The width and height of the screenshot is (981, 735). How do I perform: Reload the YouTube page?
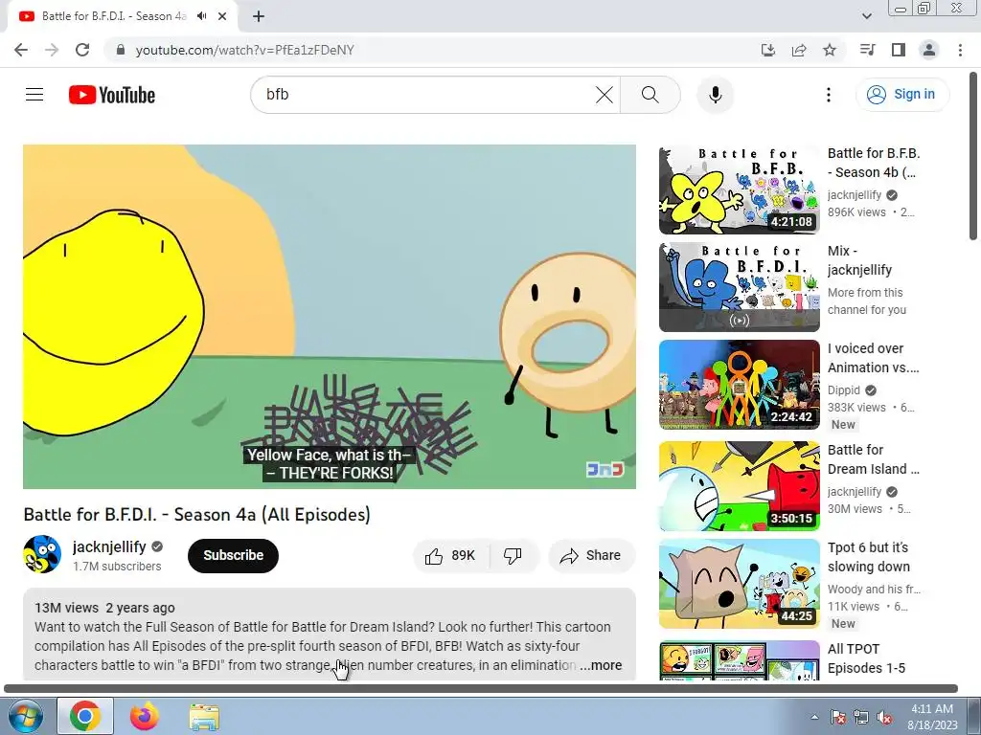(82, 50)
